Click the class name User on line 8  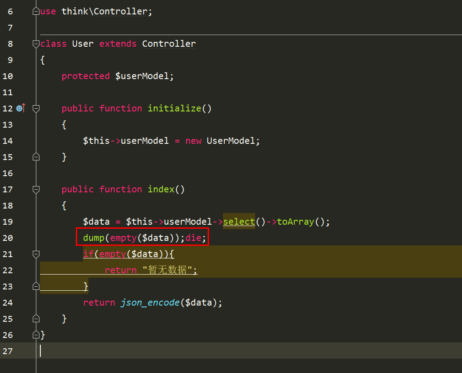pos(83,44)
